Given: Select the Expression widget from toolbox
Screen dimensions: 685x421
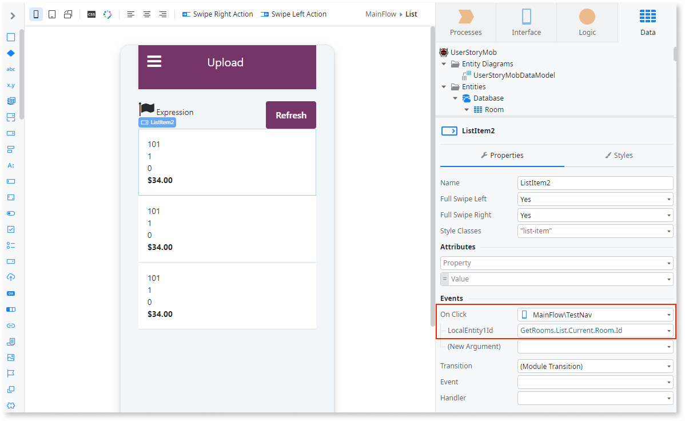Looking at the screenshot, I should (x=10, y=85).
